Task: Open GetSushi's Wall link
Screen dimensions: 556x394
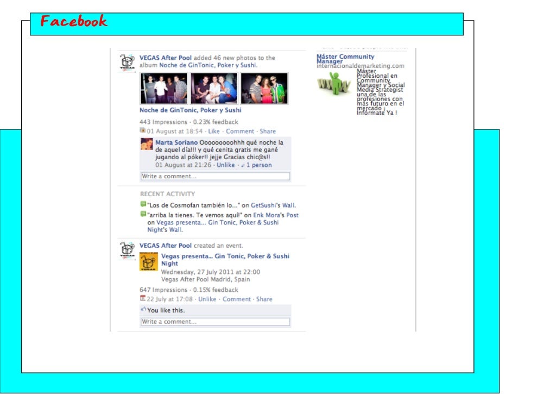Action: click(x=288, y=205)
